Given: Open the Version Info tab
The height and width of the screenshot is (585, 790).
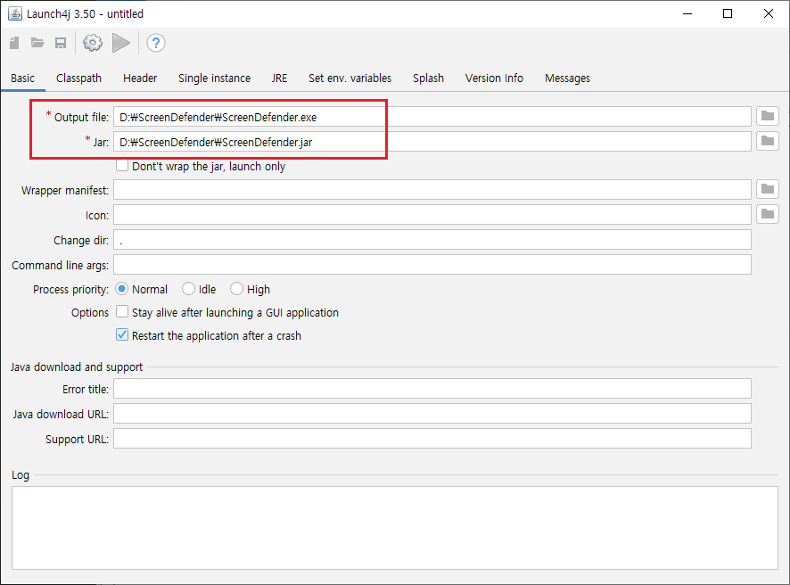Looking at the screenshot, I should 494,78.
